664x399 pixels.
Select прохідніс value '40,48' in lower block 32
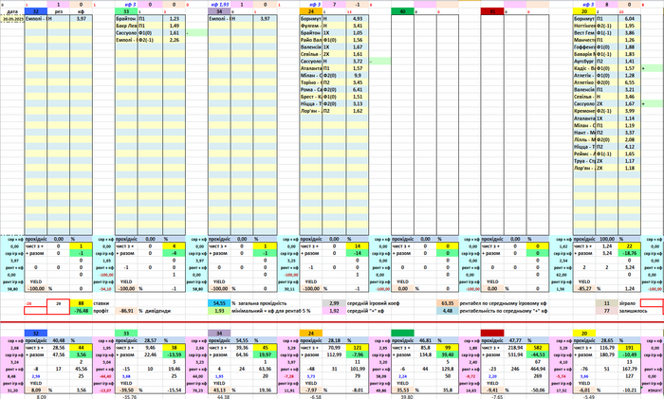point(59,340)
